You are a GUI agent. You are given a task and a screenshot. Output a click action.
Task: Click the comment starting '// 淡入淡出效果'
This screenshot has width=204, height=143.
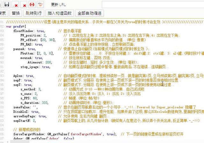tap(102, 94)
